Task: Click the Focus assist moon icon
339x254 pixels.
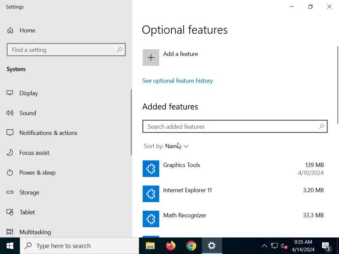Action: pos(10,153)
